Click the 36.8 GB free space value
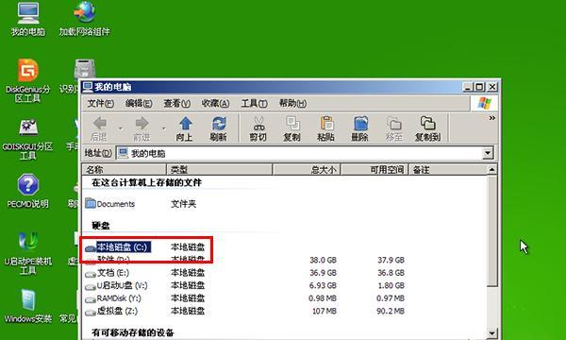This screenshot has width=566, height=340. pos(391,273)
